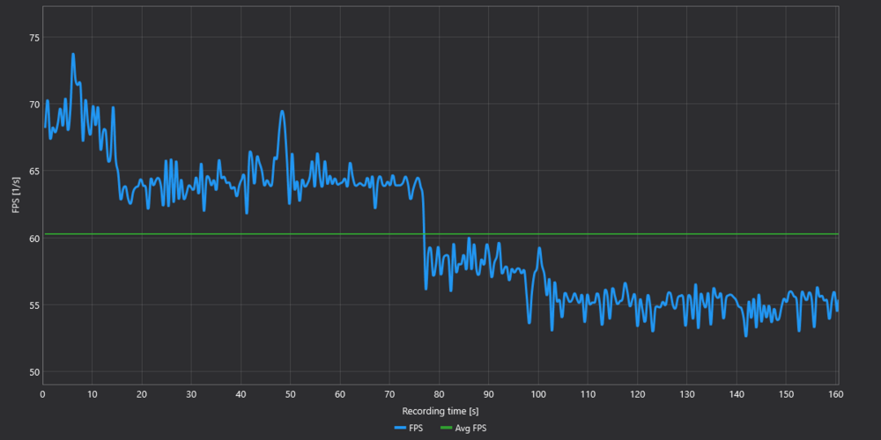Click the 160 label on the time axis
This screenshot has height=440, width=881.
click(x=836, y=394)
